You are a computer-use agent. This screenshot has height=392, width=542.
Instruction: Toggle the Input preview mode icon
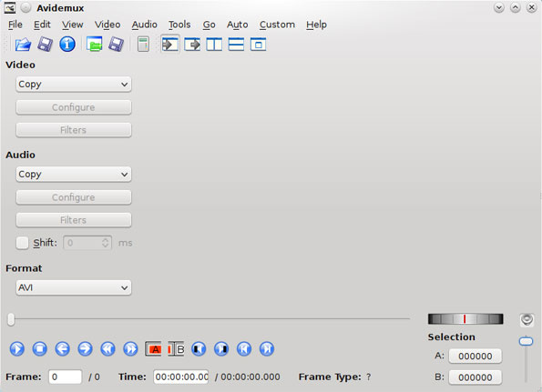(170, 45)
